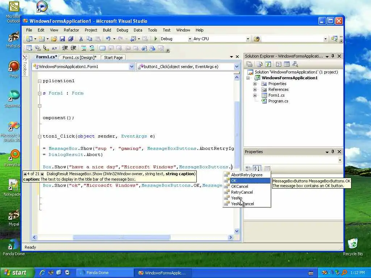Screen dimensions: 371x278
Task: Click the Complete Word icon
Action: pos(54,48)
